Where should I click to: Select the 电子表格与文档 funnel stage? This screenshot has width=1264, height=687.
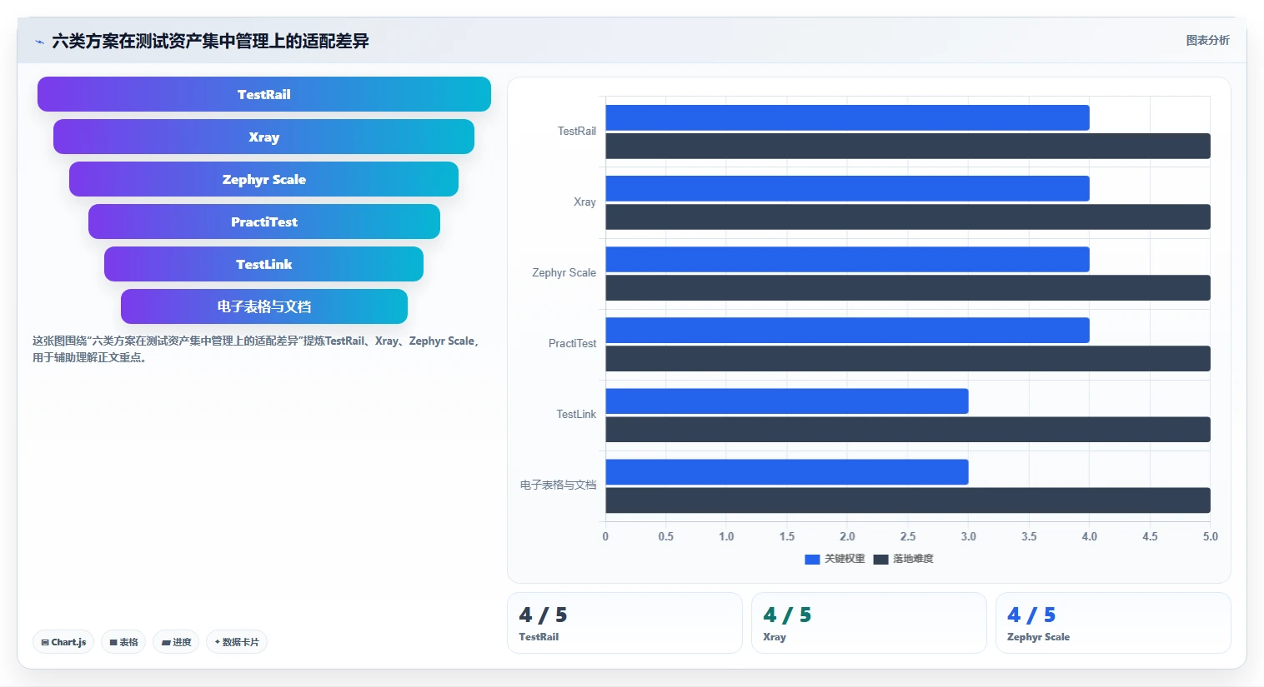click(x=264, y=306)
